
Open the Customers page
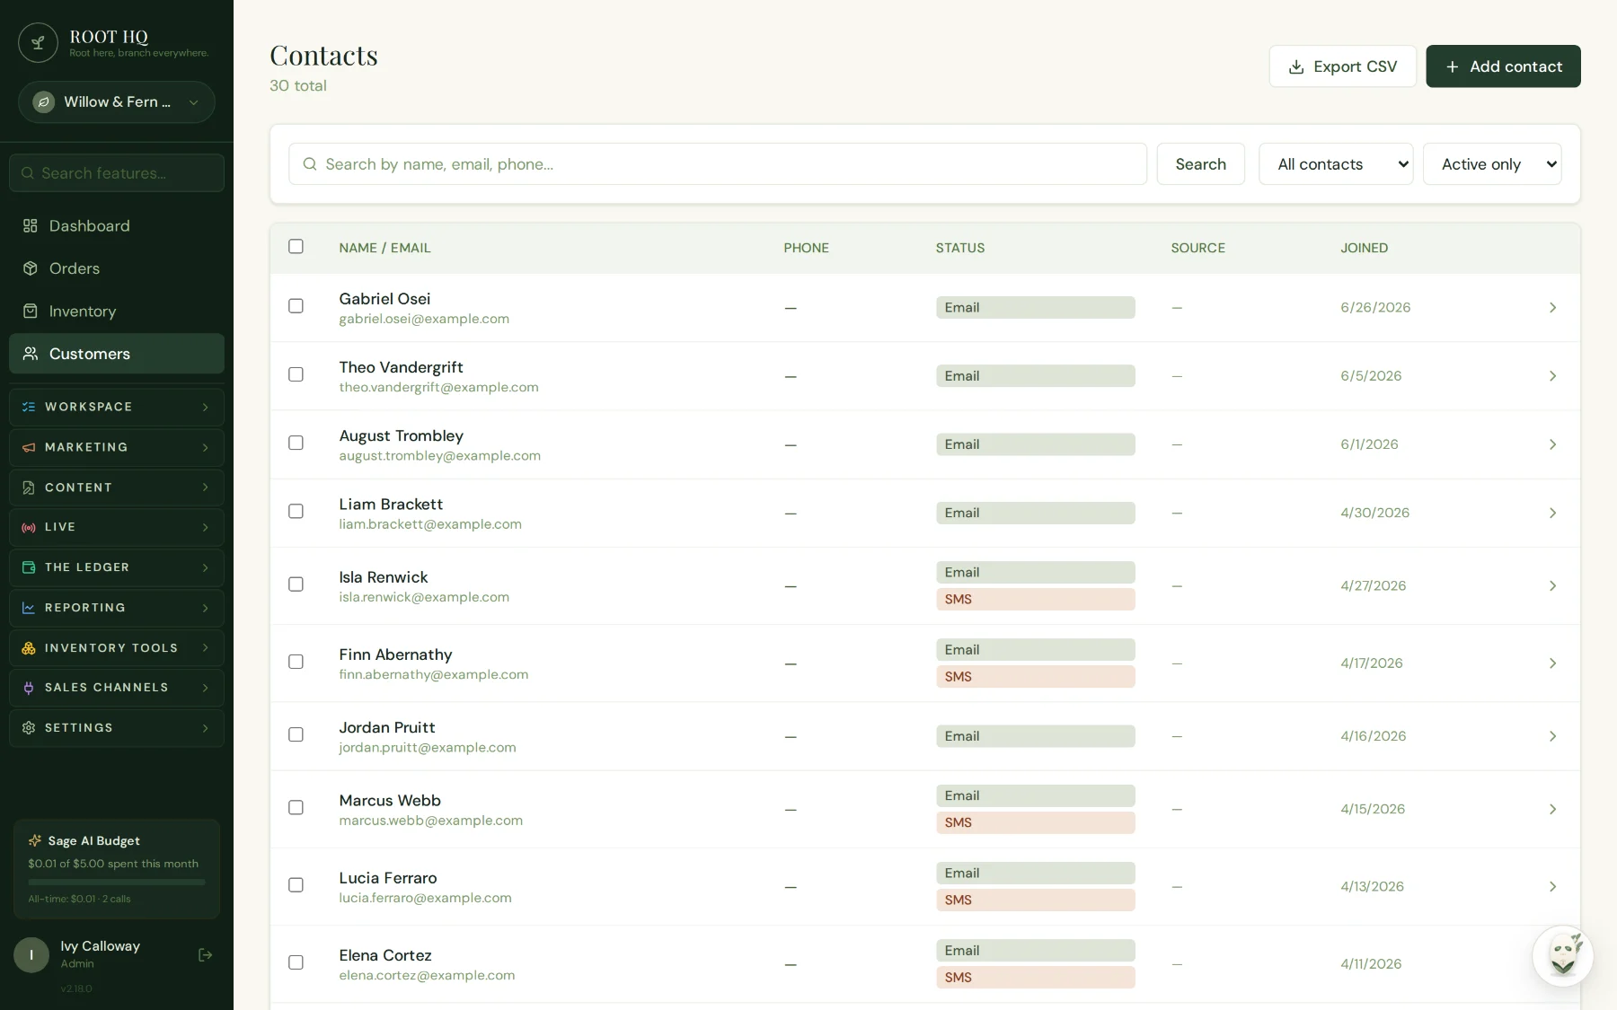(x=117, y=354)
